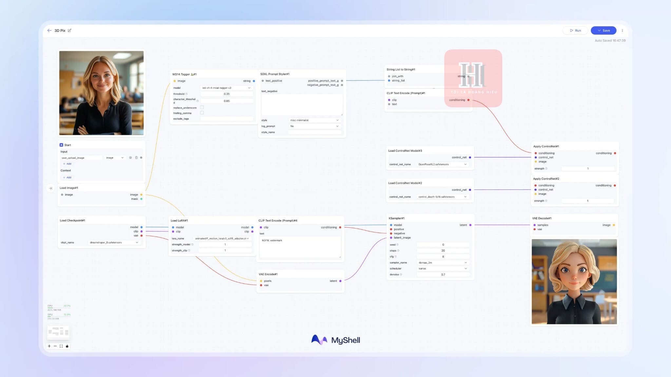Image resolution: width=671 pixels, height=377 pixels.
Task: Click the Save button
Action: pyautogui.click(x=604, y=30)
